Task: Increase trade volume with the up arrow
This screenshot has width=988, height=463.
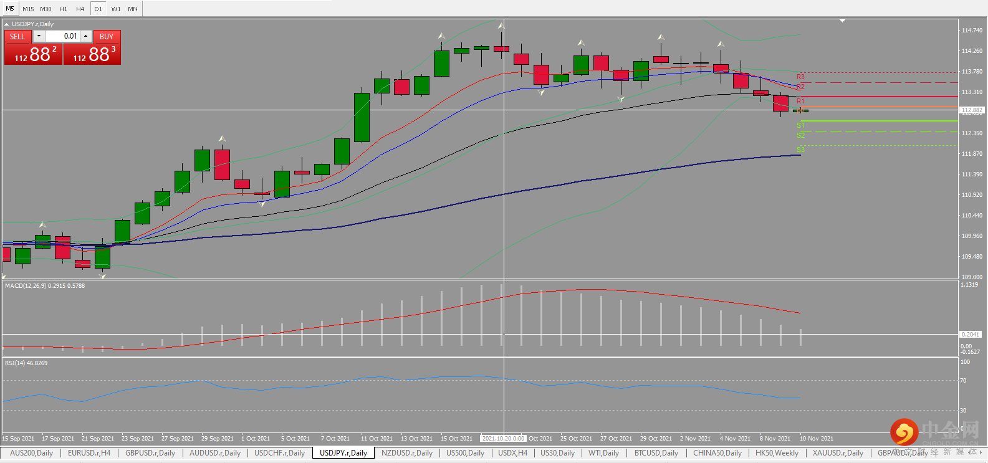Action: tap(86, 36)
